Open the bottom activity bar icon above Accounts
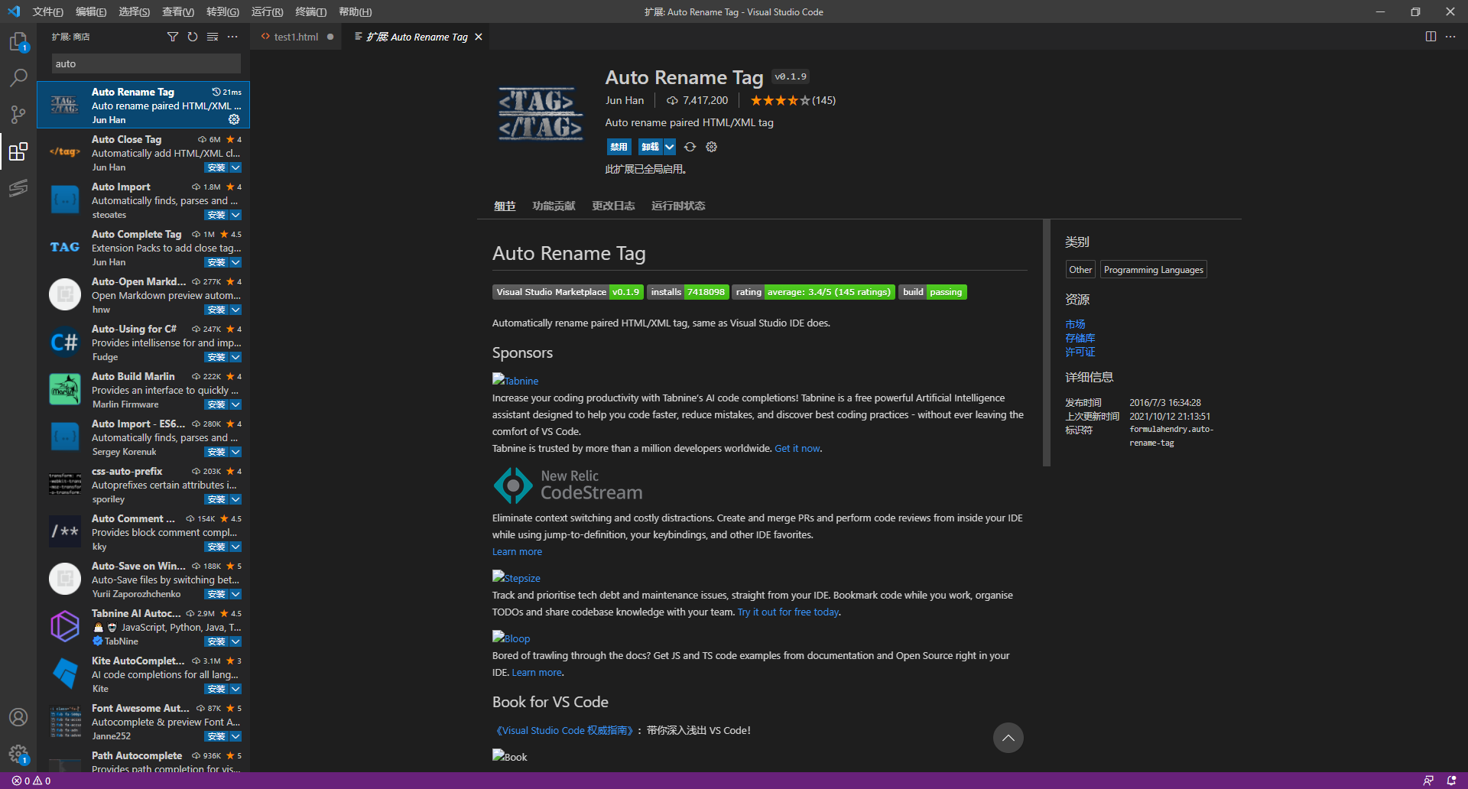 [18, 188]
